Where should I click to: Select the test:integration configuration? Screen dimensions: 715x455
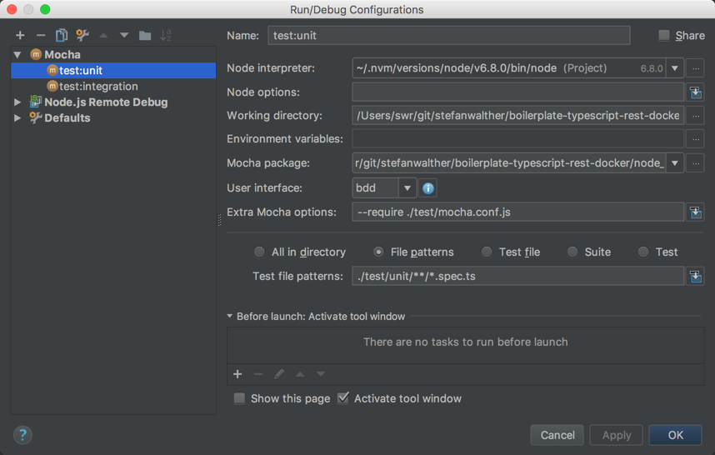click(98, 87)
